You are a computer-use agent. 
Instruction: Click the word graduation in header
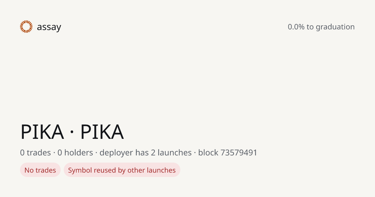pos(335,27)
